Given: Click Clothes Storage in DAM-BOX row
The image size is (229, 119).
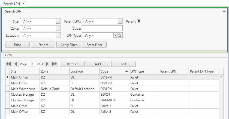Looking at the screenshot, I should (25, 100).
